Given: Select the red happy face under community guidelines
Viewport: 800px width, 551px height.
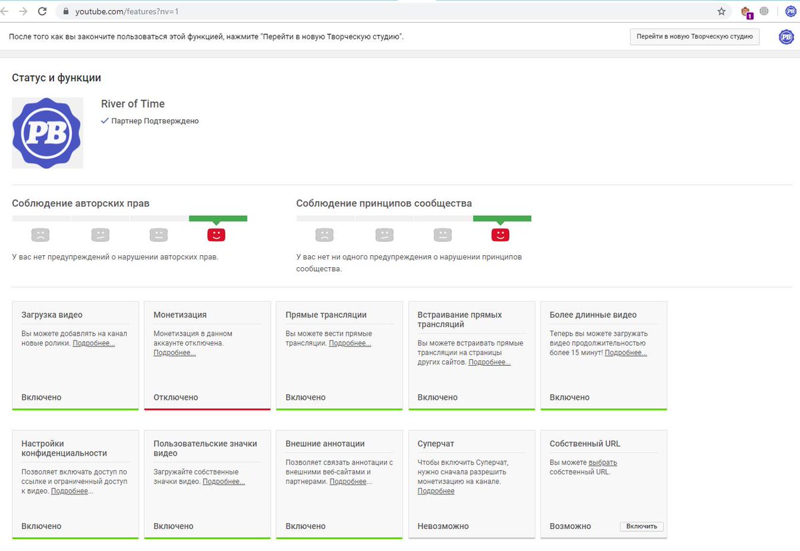Looking at the screenshot, I should pos(501,235).
